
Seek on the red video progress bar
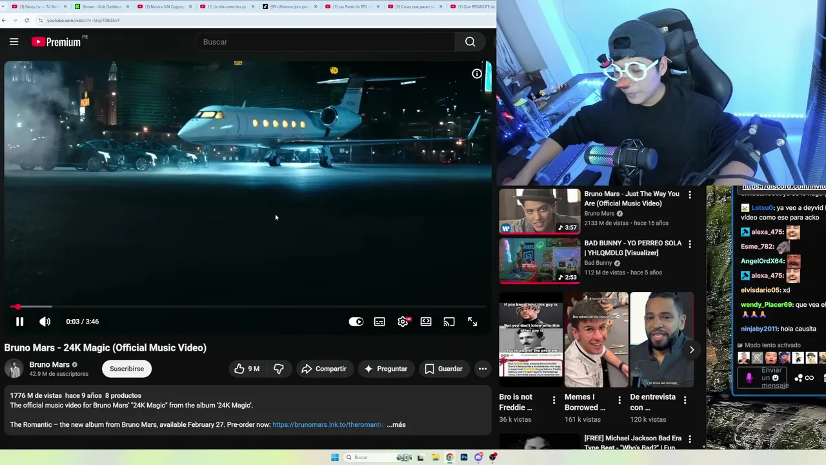pyautogui.click(x=248, y=307)
